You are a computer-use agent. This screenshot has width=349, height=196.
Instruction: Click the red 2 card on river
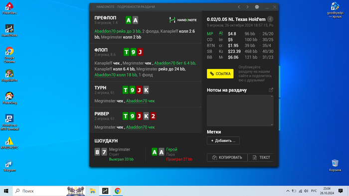click(153, 116)
